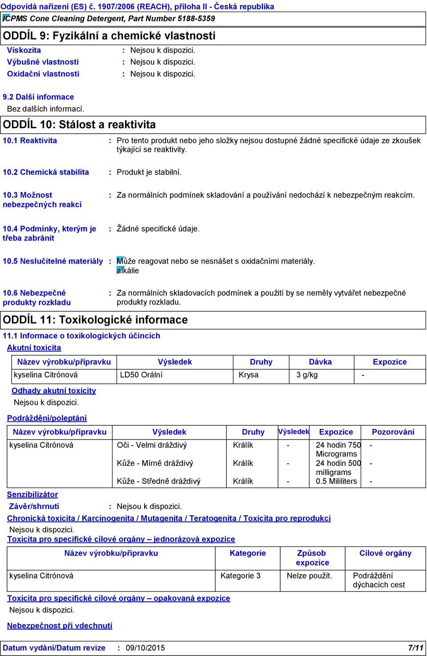Select the 'Podráždění dýchacích cest' cell

tap(379, 580)
